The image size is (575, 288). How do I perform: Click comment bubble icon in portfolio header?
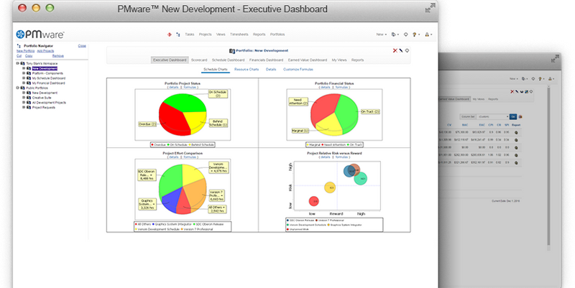(407, 50)
